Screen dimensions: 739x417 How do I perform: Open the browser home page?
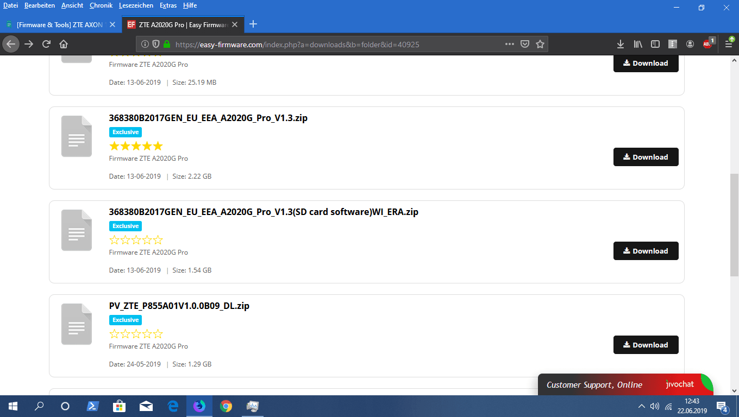(64, 44)
